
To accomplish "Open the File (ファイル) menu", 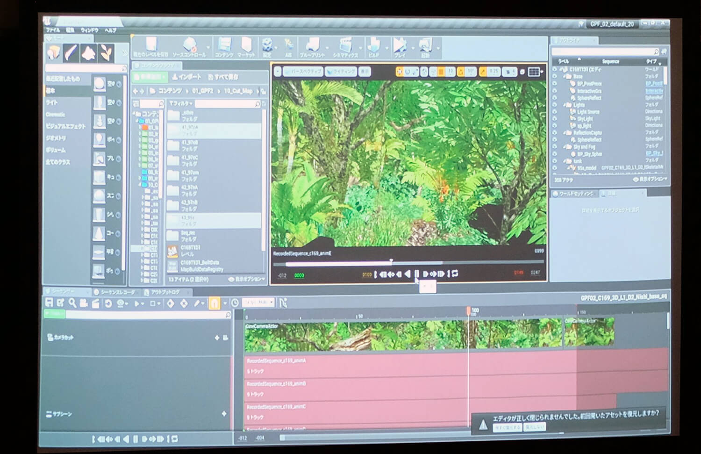I will (x=53, y=30).
